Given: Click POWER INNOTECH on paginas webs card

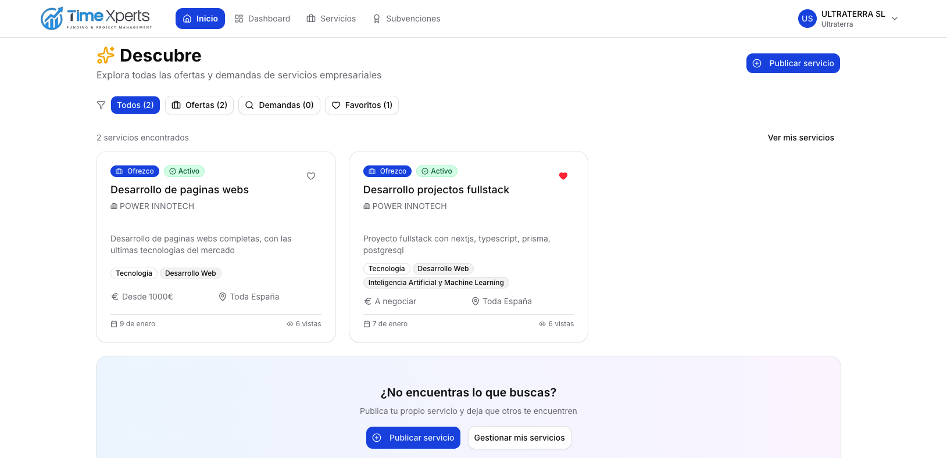Looking at the screenshot, I should (152, 206).
